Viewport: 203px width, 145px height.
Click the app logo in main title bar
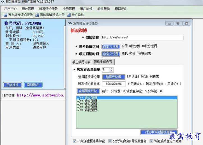(3, 2)
